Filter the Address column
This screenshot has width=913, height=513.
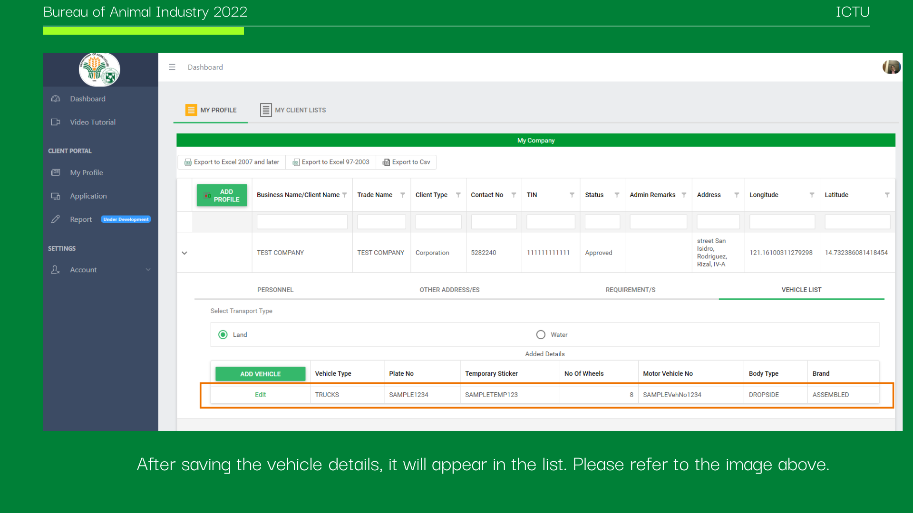[x=737, y=195]
